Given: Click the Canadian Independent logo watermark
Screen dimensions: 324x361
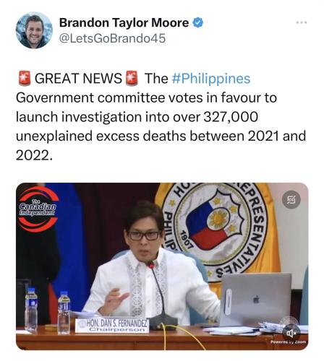Looking at the screenshot, I should coord(38,209).
